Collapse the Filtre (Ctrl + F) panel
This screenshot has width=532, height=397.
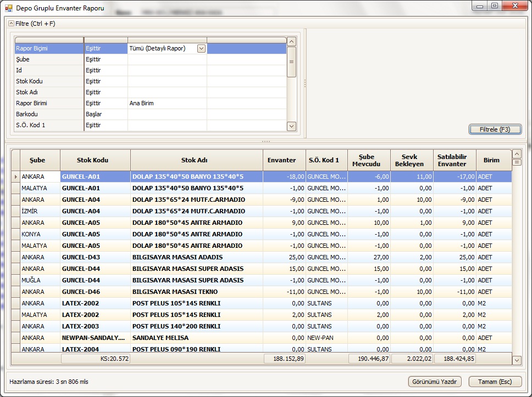tap(11, 24)
